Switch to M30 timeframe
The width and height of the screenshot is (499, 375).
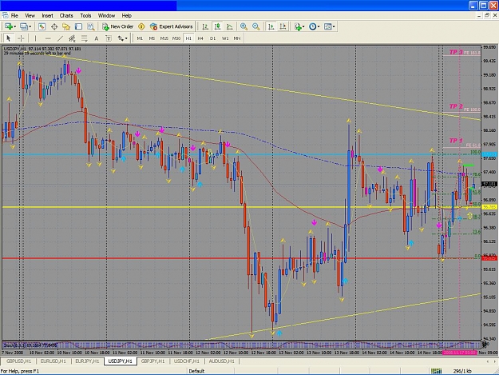(x=176, y=38)
